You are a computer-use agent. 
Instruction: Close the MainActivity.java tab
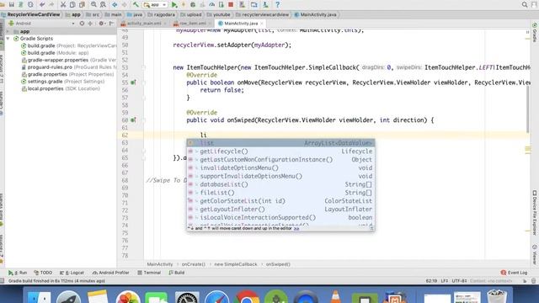coord(262,24)
